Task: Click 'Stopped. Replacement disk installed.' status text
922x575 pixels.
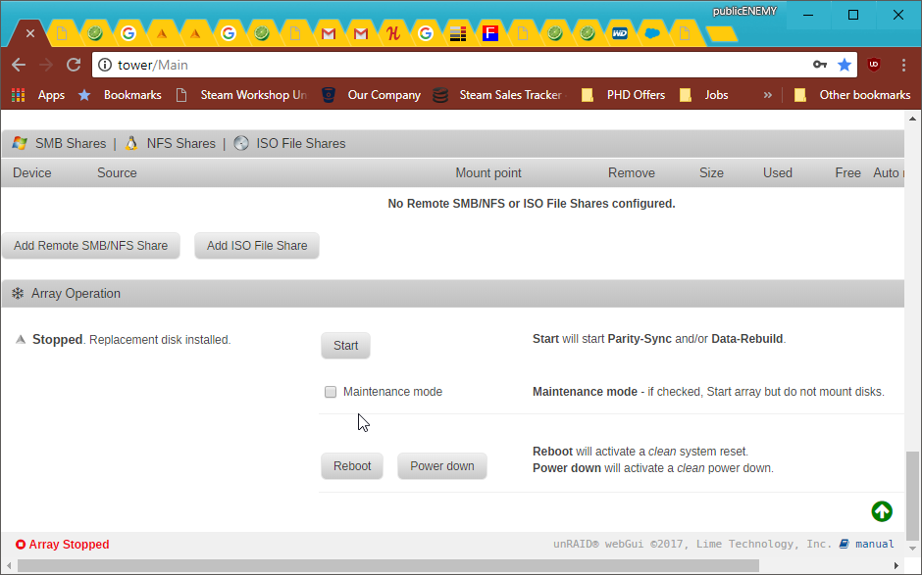Action: [131, 340]
